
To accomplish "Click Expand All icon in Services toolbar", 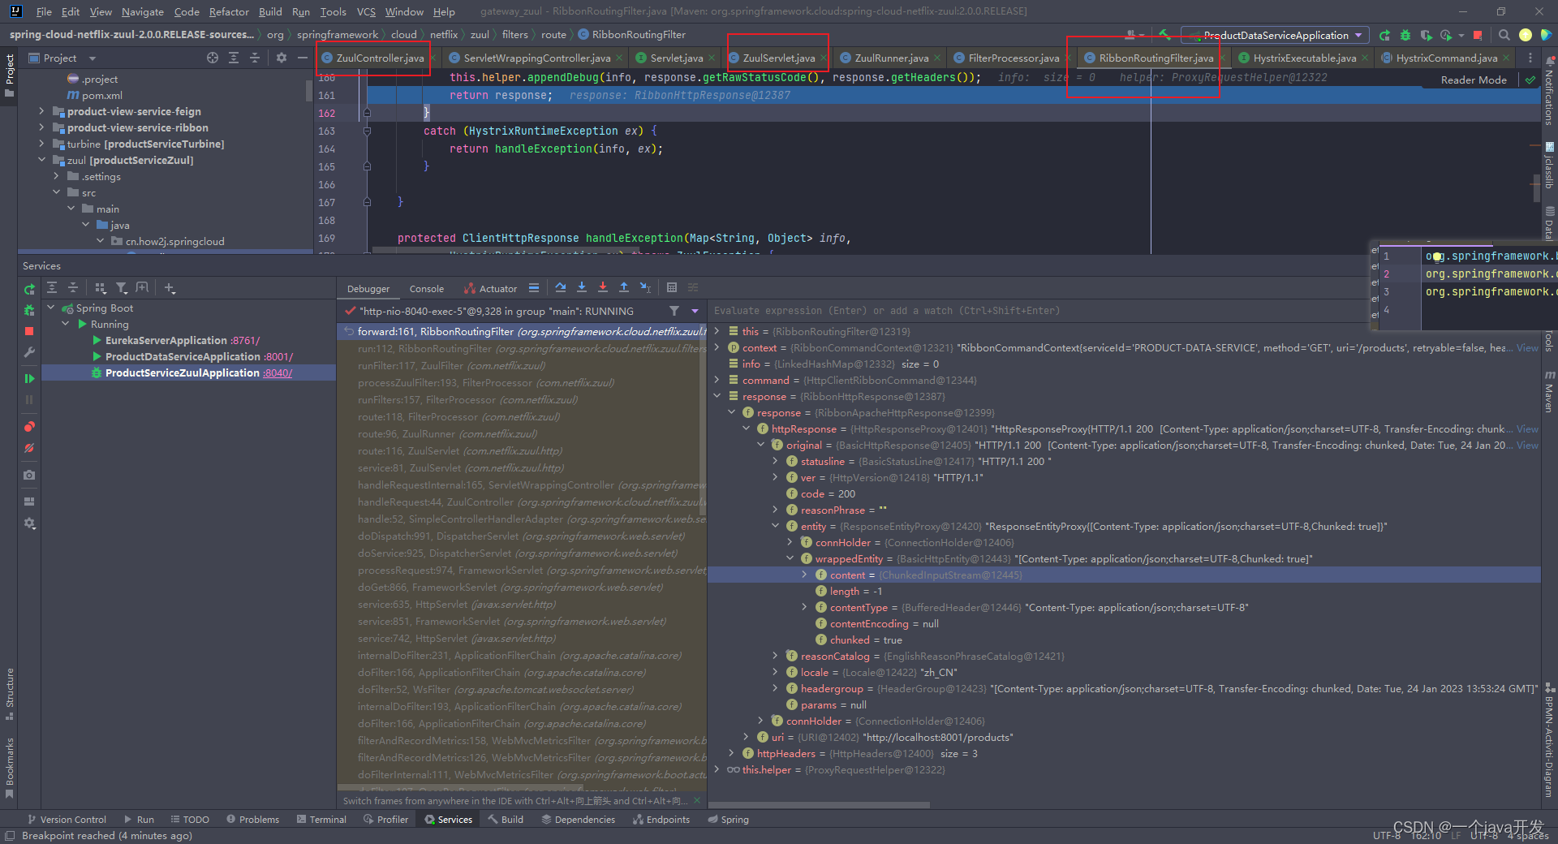I will coord(52,287).
